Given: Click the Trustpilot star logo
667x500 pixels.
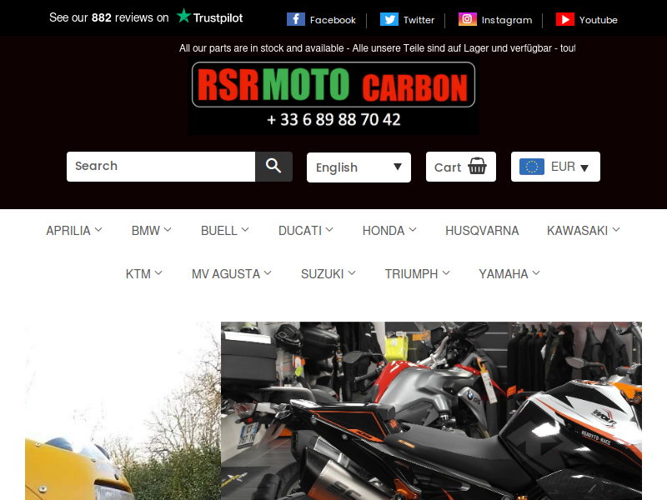Looking at the screenshot, I should pos(183,16).
